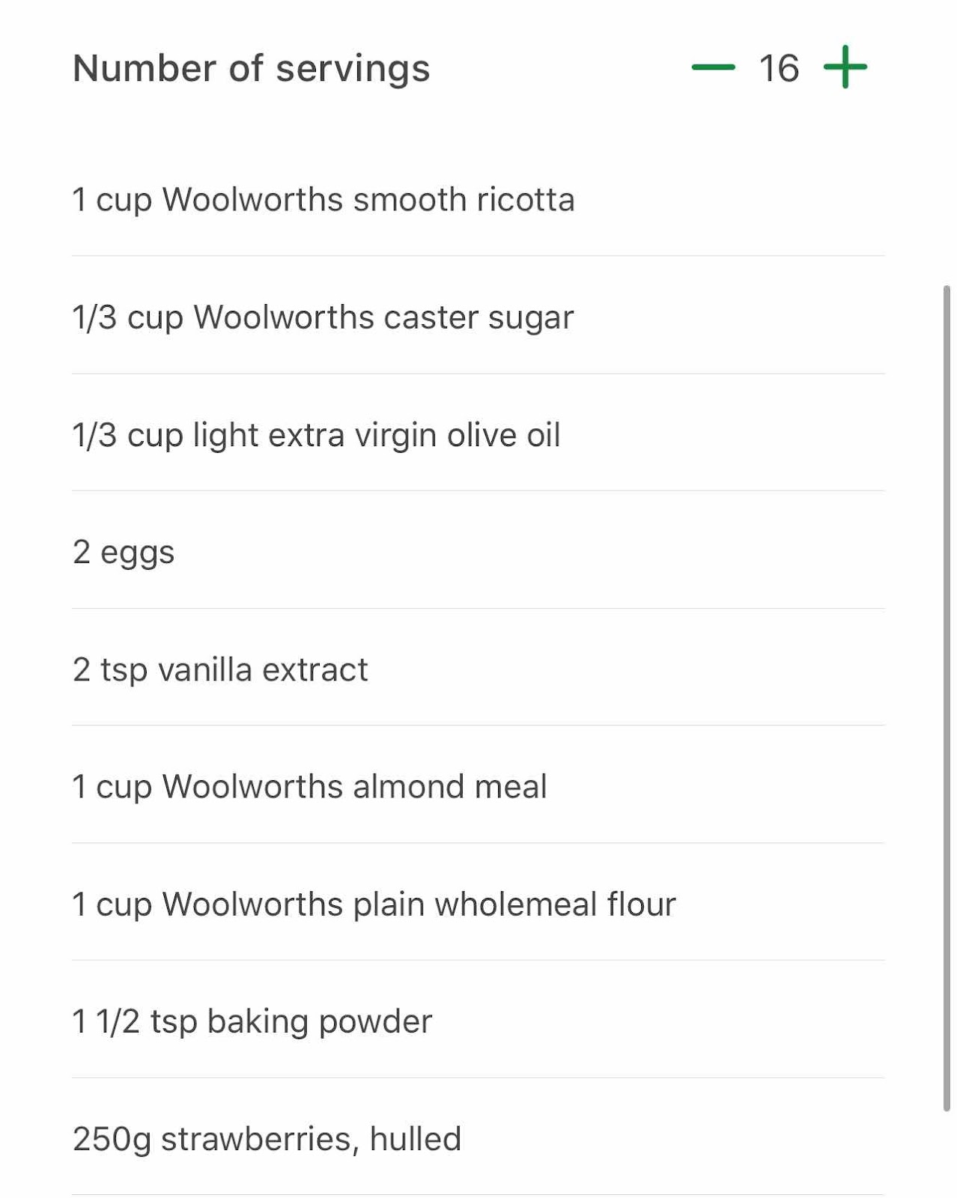Select the 250g strawberries, hulled row
957x1198 pixels.
coord(478,1138)
